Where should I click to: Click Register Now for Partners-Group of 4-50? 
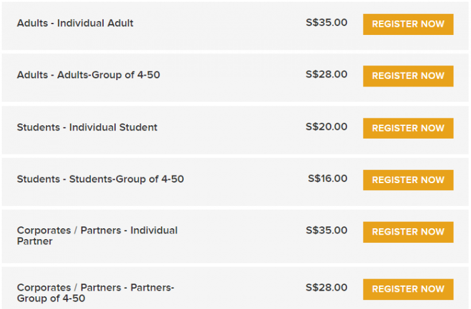coord(408,289)
